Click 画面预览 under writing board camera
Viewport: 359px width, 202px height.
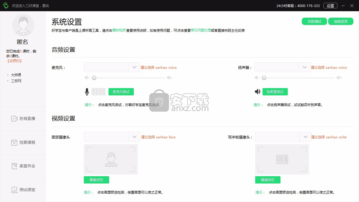268,180
